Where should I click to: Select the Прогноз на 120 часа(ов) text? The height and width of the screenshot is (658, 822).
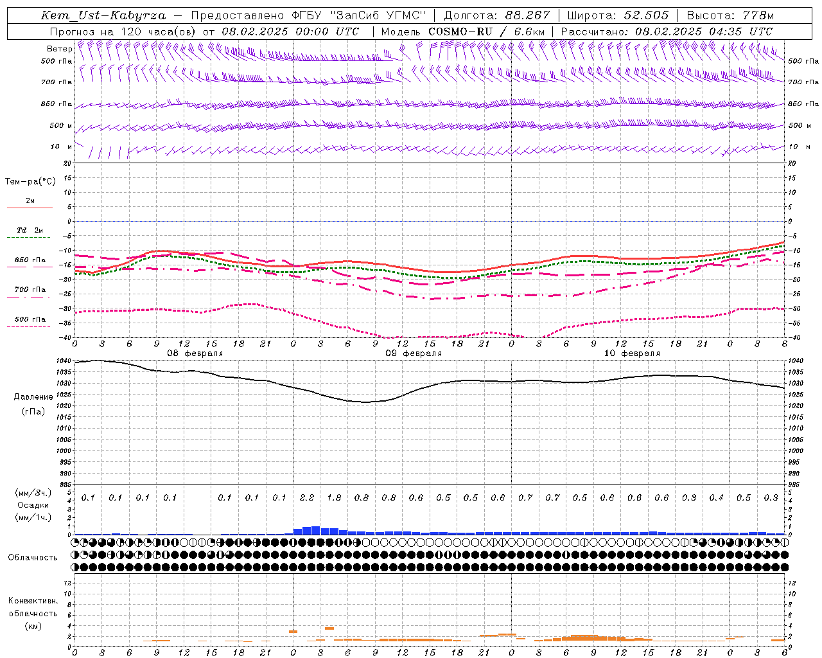click(124, 31)
